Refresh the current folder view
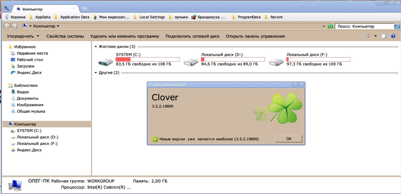This screenshot has width=401, height=194. tap(330, 26)
